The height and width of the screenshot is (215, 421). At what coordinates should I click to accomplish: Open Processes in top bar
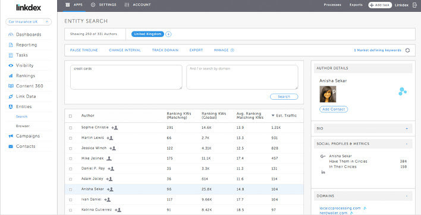click(x=332, y=5)
